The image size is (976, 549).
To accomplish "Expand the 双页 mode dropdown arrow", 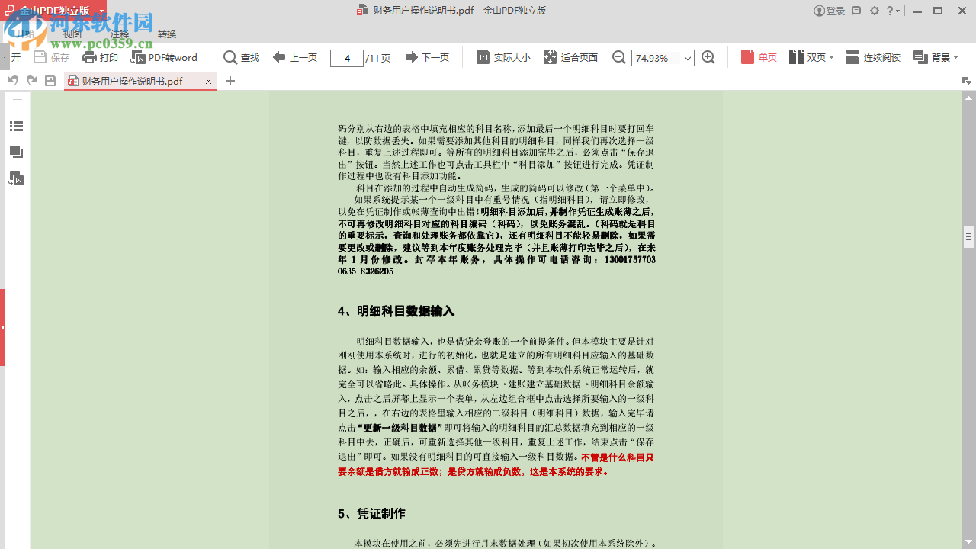I will click(x=830, y=56).
